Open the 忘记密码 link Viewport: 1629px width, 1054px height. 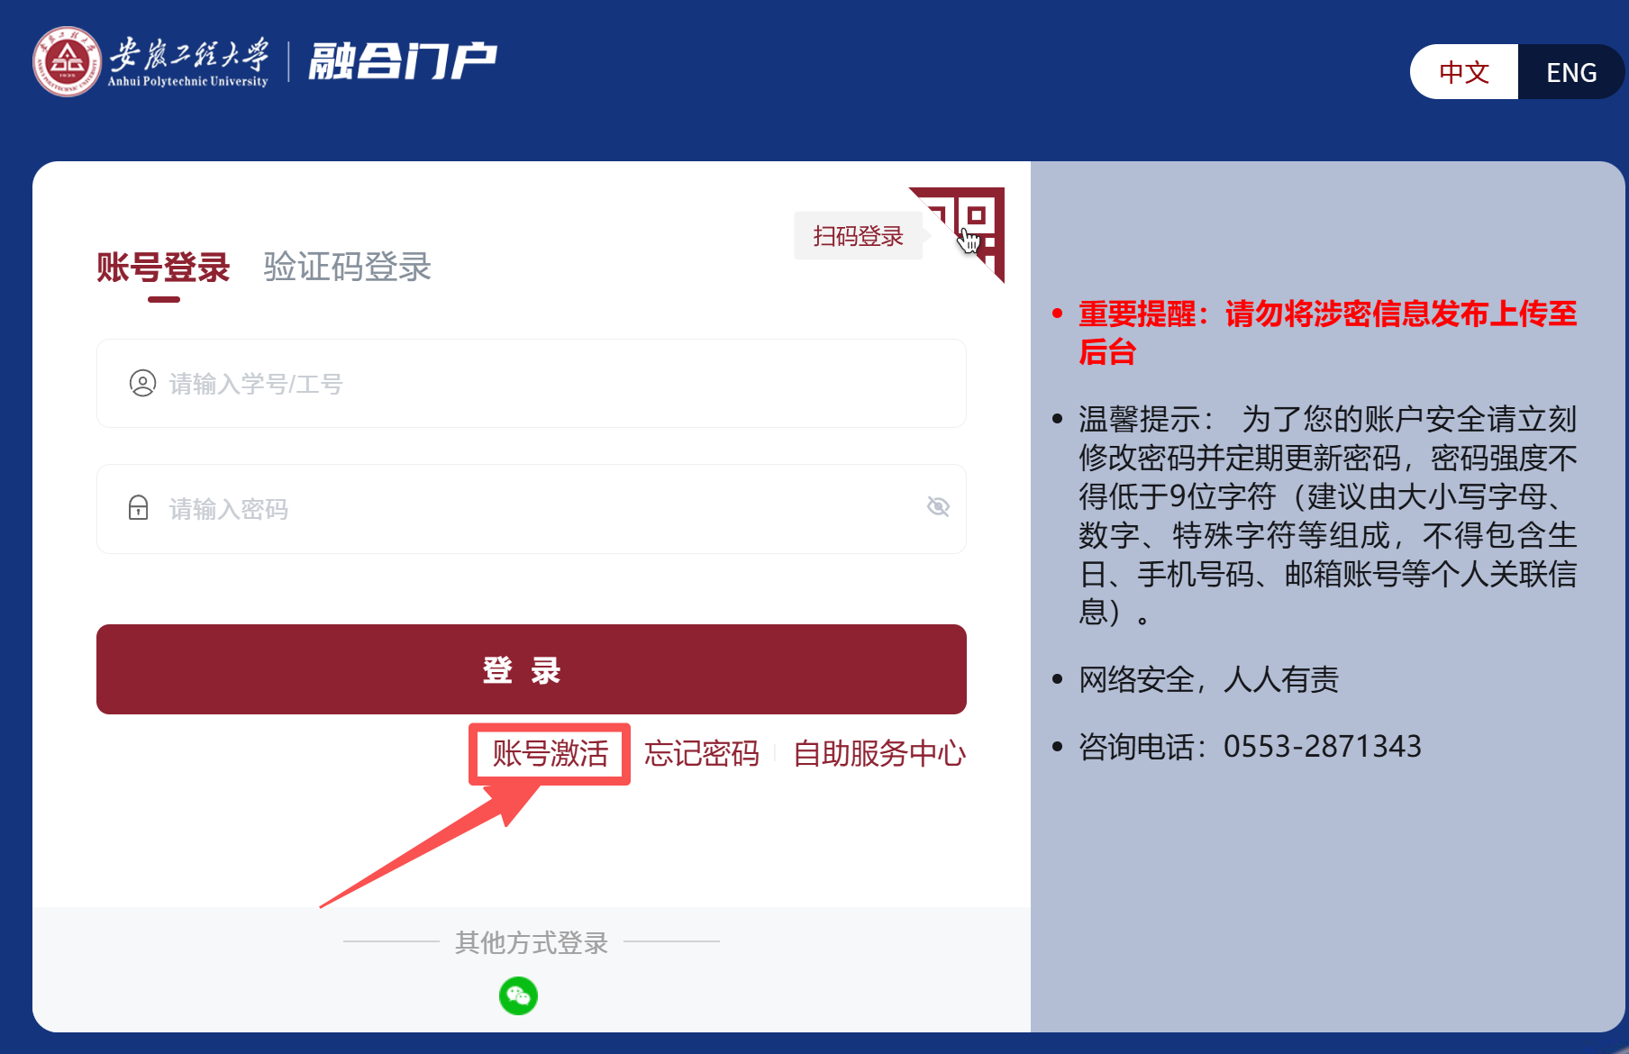702,753
